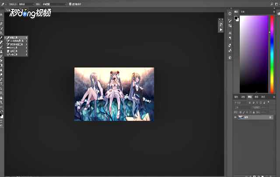Image resolution: width=280 pixels, height=177 pixels.
Task: Toggle lock transparent pixels
Action: (241, 112)
